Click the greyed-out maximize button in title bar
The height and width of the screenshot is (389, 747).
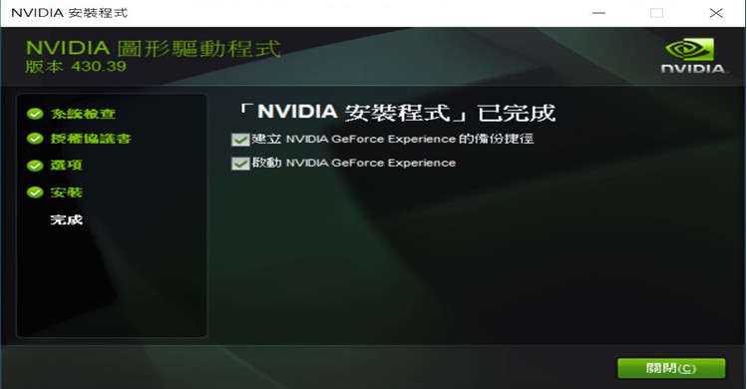click(x=656, y=13)
